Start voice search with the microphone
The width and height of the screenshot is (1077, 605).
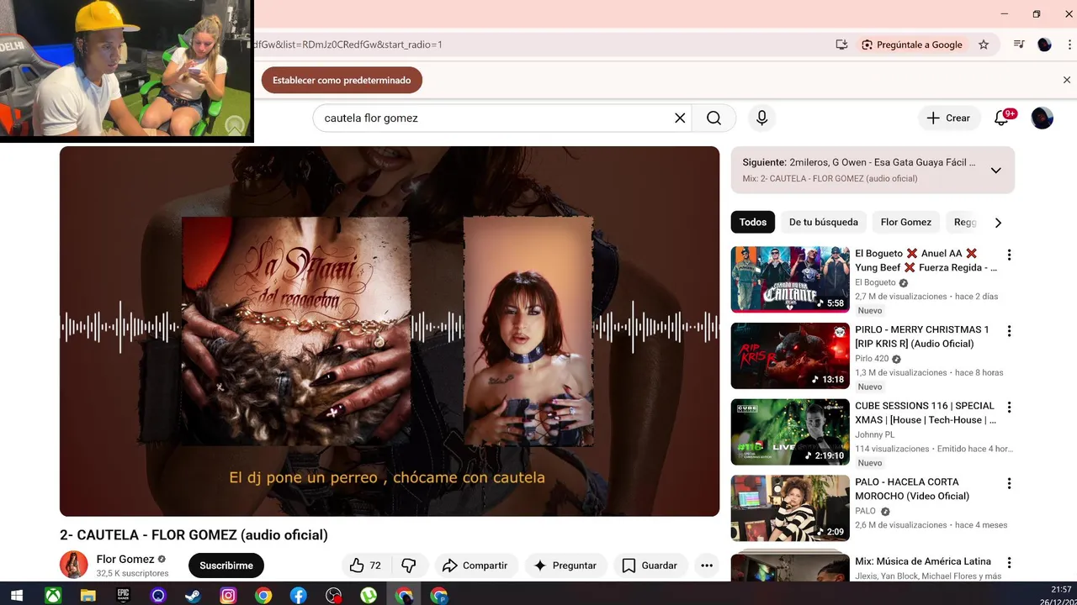761,118
